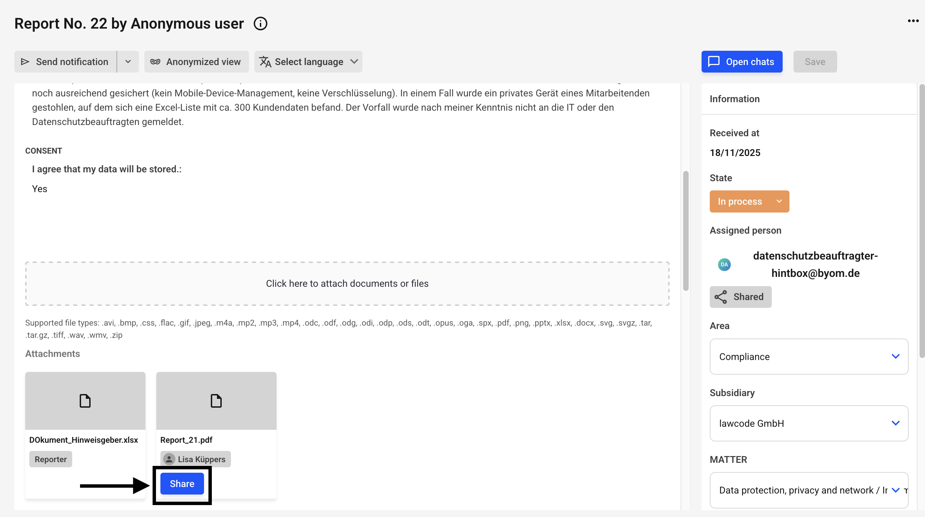Viewport: 925px width, 517px height.
Task: Click the Open chats button
Action: 742,62
